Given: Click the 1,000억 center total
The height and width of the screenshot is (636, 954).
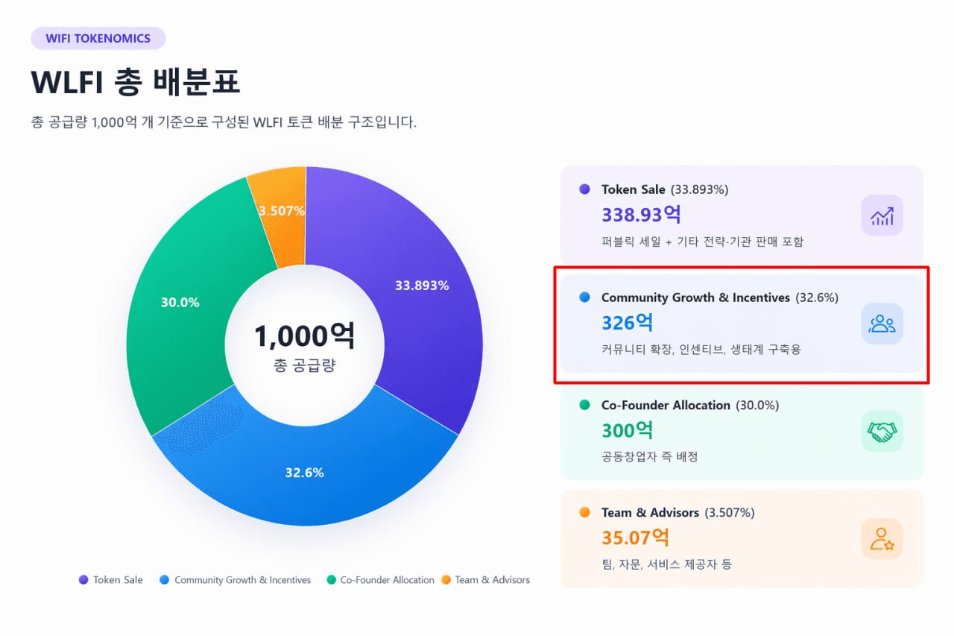Looking at the screenshot, I should (305, 336).
